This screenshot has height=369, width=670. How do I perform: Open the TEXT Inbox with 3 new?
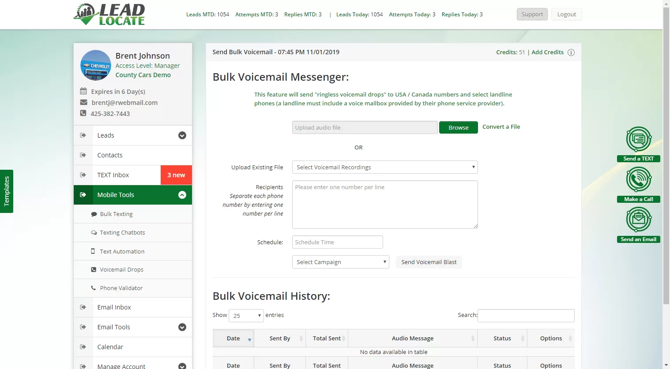point(133,175)
